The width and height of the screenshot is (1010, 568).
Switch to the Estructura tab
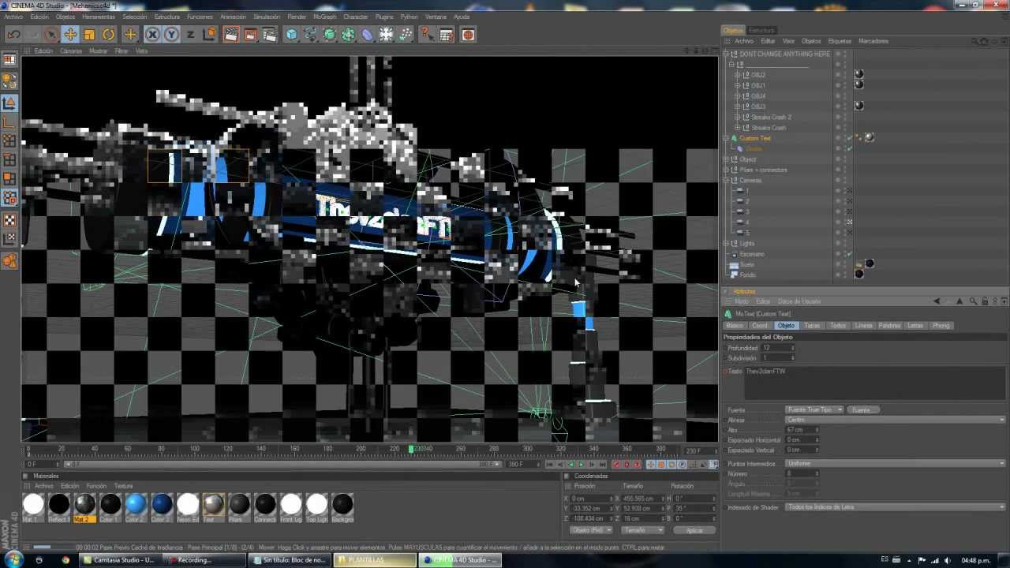point(761,30)
